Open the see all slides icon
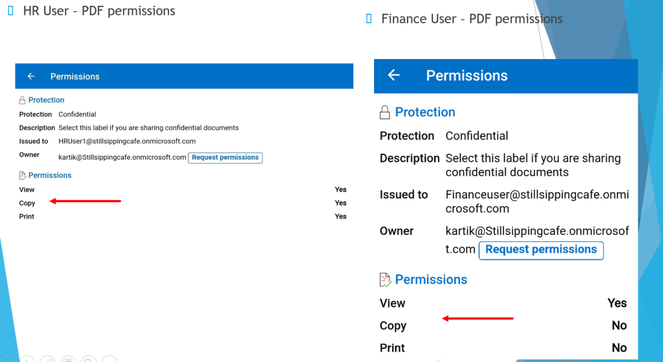The height and width of the screenshot is (362, 663). pos(68,359)
